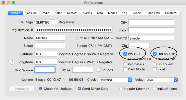Viewport: 186px width, 100px height.
Task: Toggle the DXLab TCP checkbox
Action: (x=155, y=54)
